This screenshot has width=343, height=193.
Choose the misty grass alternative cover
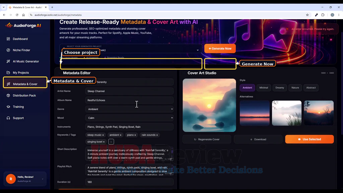pos(287,113)
